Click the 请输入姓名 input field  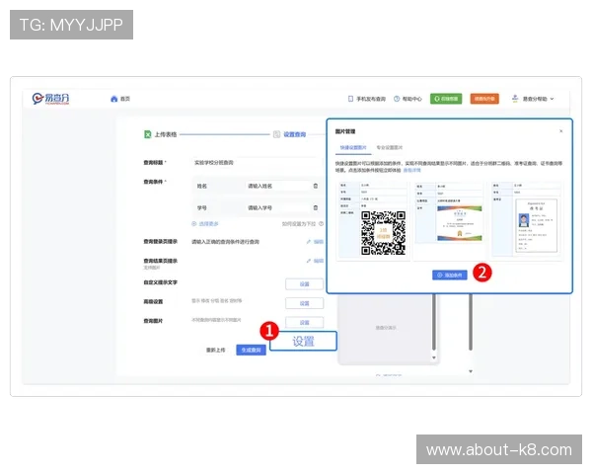[x=277, y=186]
